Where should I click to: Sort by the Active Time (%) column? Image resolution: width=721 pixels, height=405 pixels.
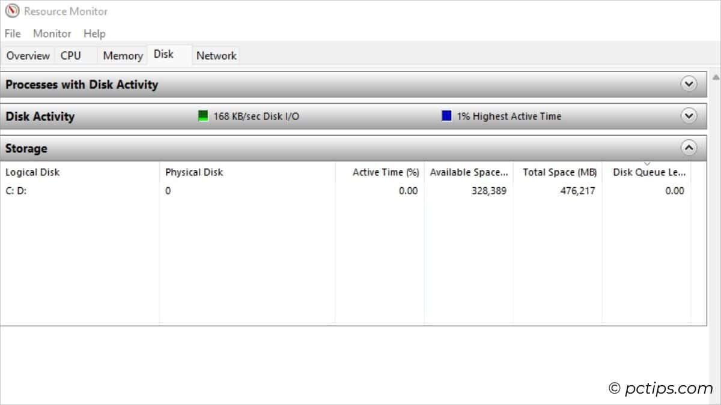(386, 172)
